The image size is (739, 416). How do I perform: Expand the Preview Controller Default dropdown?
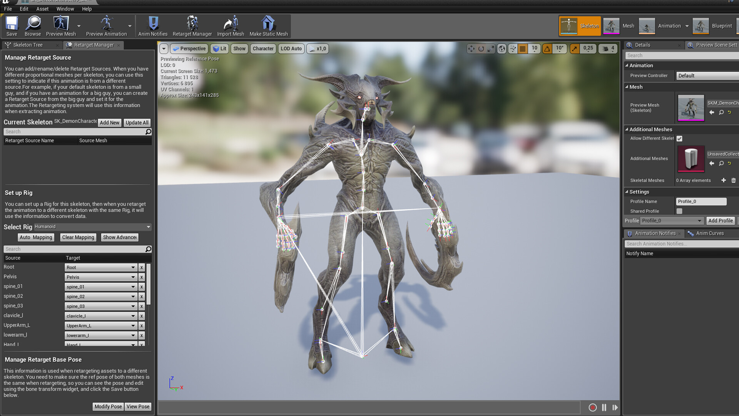[707, 76]
